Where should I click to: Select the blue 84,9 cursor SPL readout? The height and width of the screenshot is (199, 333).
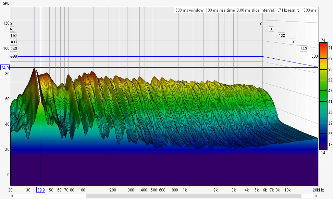pyautogui.click(x=5, y=68)
